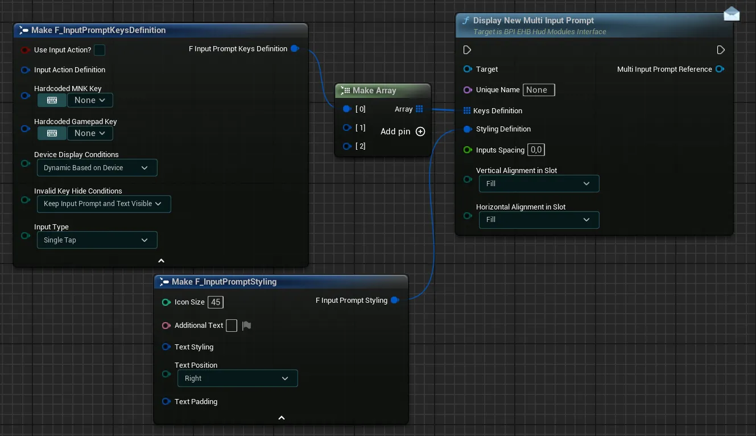Select the Make Array node title
This screenshot has width=756, height=436.
[x=374, y=91]
